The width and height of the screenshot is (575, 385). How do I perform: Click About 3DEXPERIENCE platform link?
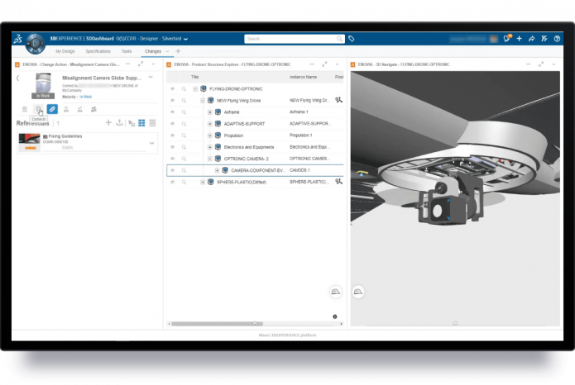click(x=288, y=335)
